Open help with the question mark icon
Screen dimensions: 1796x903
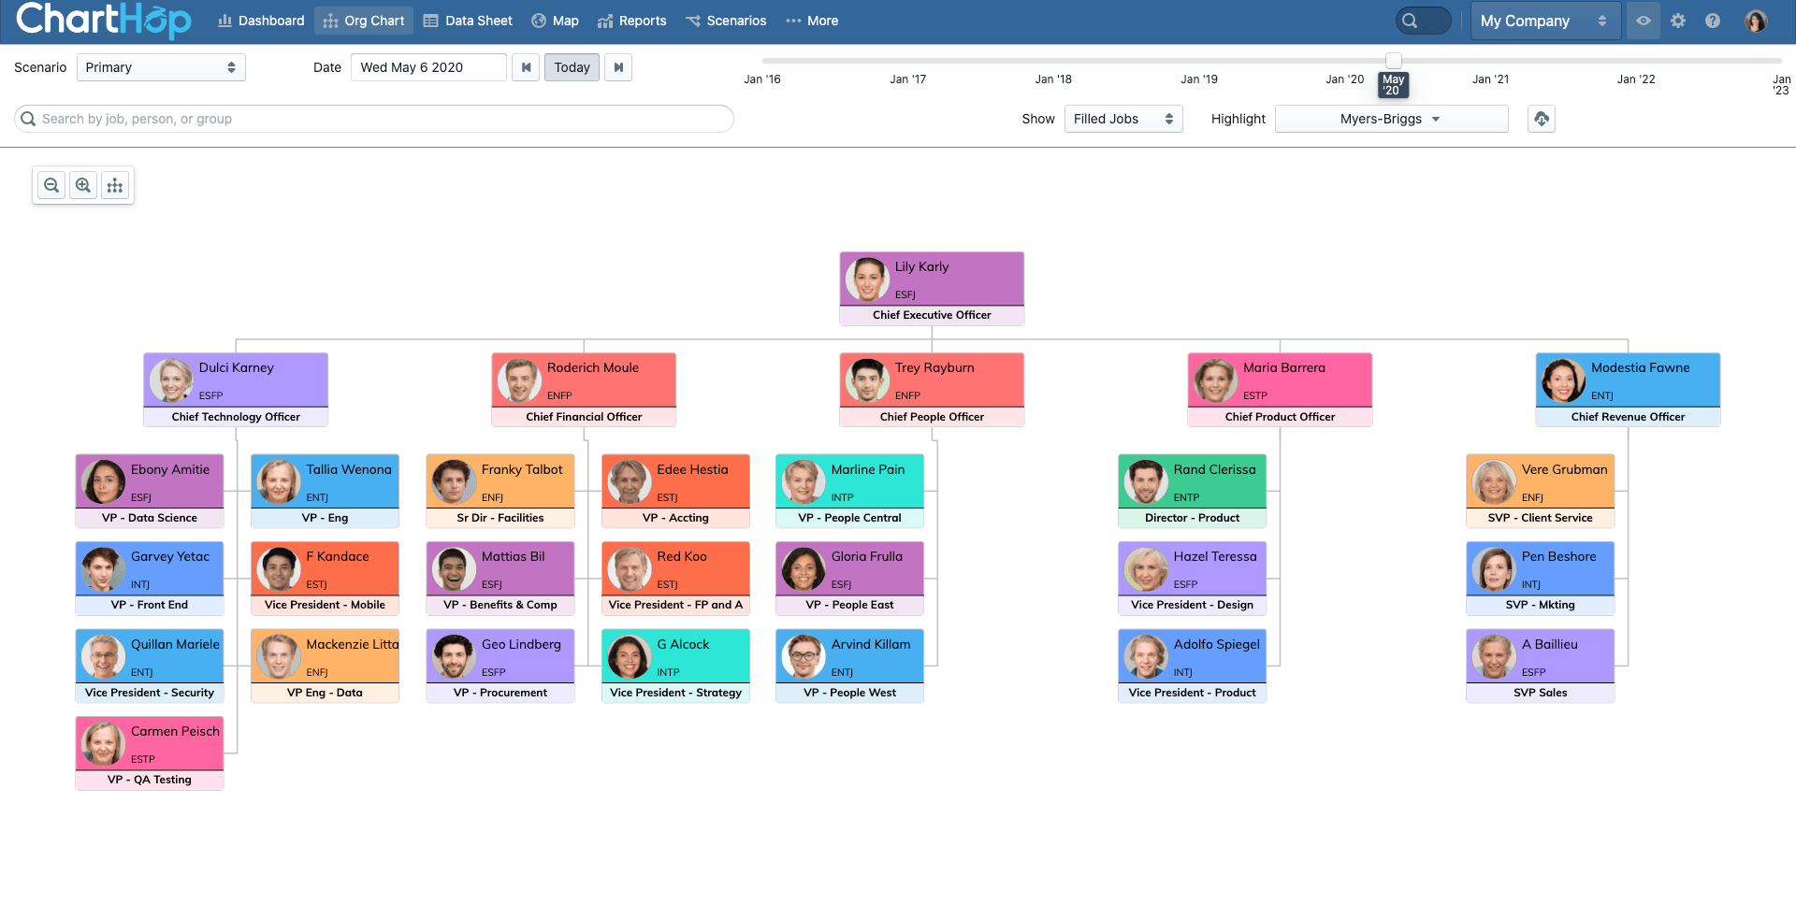pyautogui.click(x=1714, y=20)
